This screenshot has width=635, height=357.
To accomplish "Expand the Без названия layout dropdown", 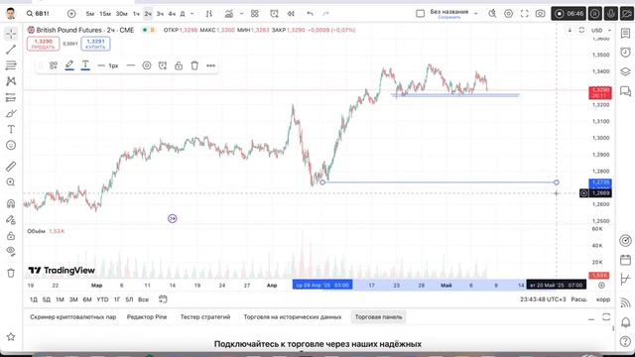I will point(476,14).
